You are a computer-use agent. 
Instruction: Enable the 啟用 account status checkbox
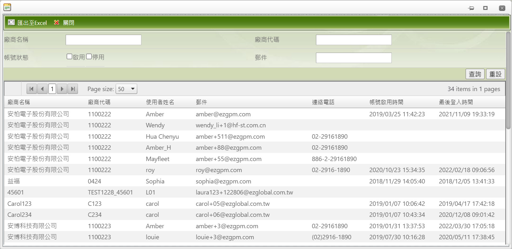point(69,56)
